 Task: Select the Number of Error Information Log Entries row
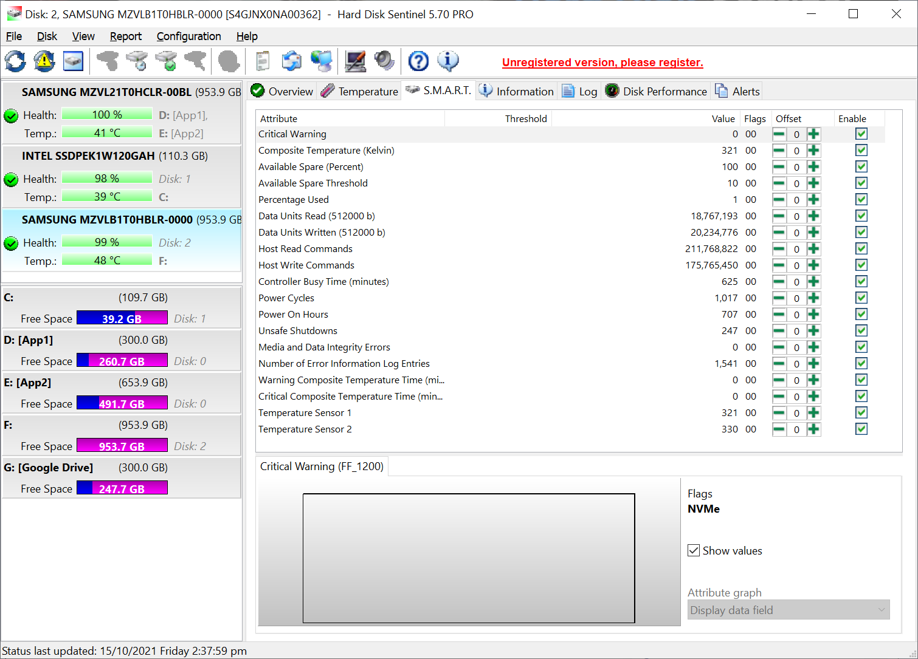point(571,363)
